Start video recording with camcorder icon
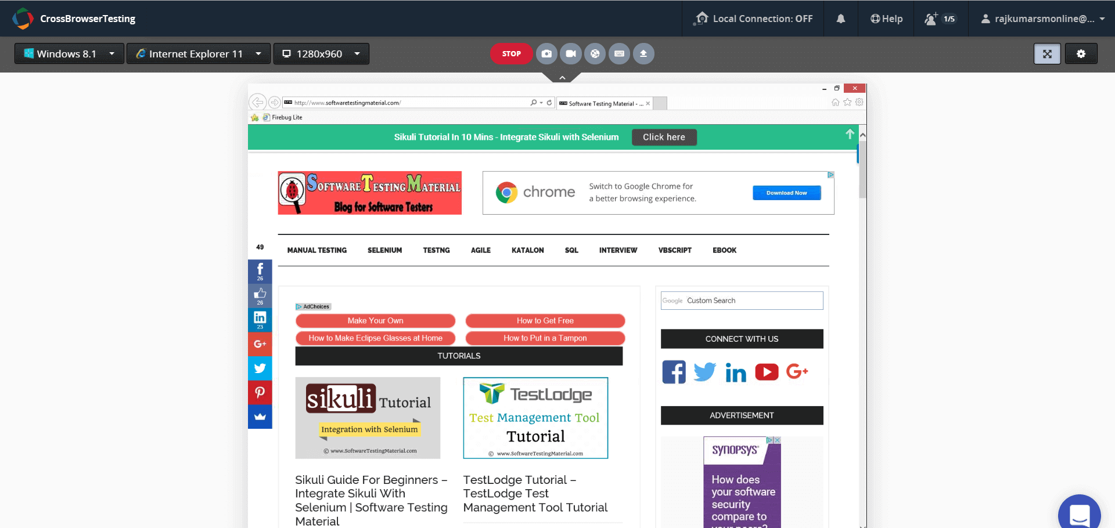 click(x=571, y=53)
